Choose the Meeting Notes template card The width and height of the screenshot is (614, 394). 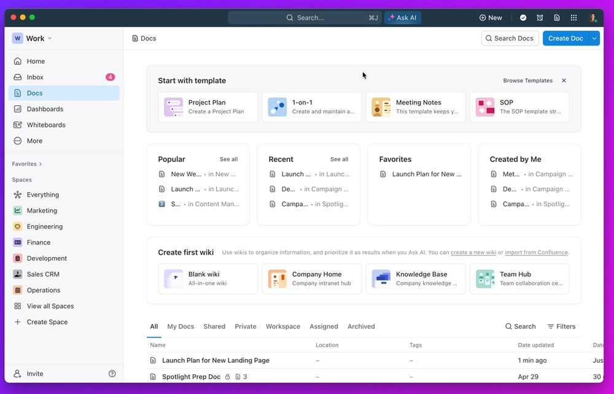[415, 107]
